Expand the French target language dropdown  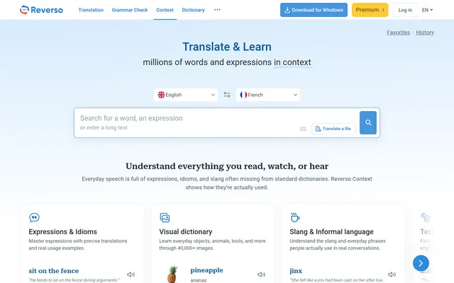point(268,95)
